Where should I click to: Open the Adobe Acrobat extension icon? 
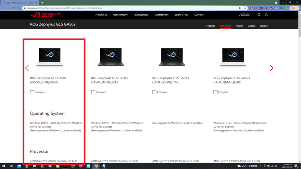pyautogui.click(x=261, y=8)
